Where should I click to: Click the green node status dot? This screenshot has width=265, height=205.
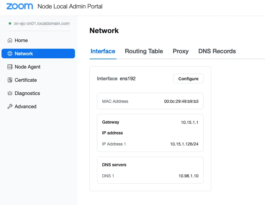pyautogui.click(x=10, y=23)
